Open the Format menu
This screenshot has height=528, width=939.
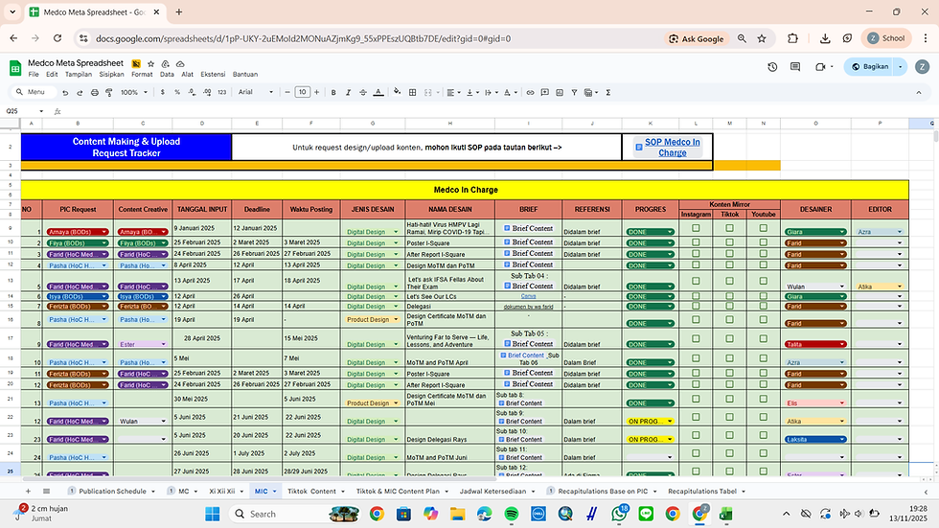pos(142,74)
